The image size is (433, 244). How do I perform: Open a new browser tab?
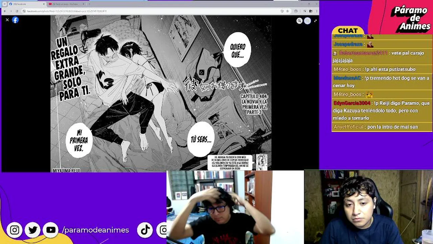tap(90, 4)
